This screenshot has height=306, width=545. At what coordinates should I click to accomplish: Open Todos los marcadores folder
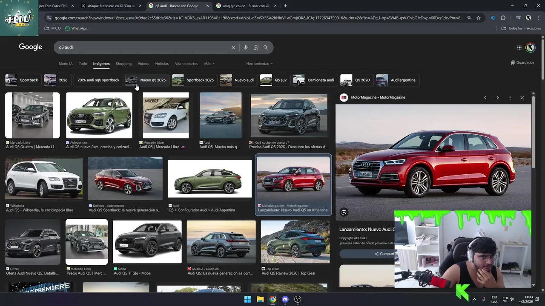pyautogui.click(x=521, y=28)
